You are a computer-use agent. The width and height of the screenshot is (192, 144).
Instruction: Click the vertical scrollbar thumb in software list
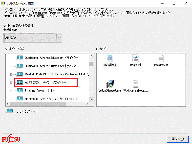(92, 64)
